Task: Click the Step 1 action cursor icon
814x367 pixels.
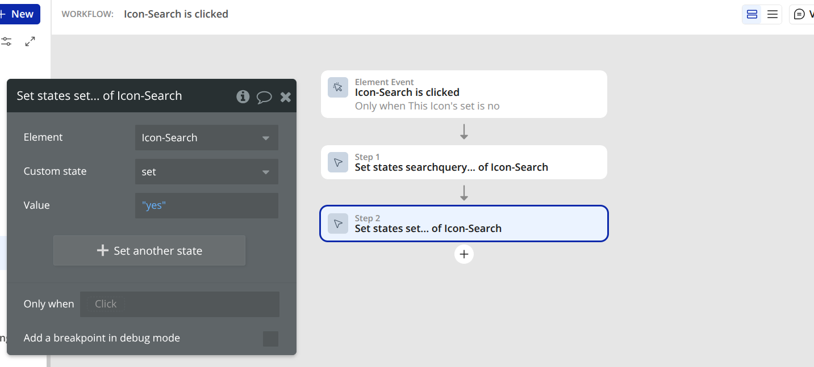Action: click(338, 162)
